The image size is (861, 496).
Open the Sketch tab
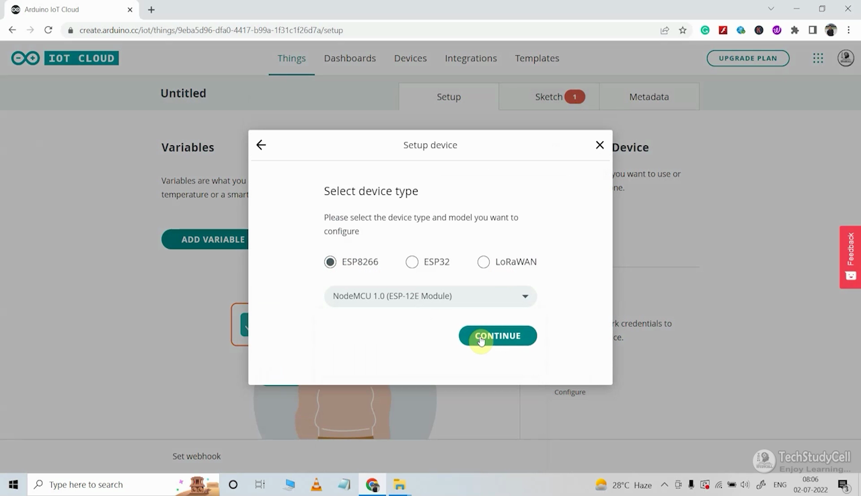(549, 97)
